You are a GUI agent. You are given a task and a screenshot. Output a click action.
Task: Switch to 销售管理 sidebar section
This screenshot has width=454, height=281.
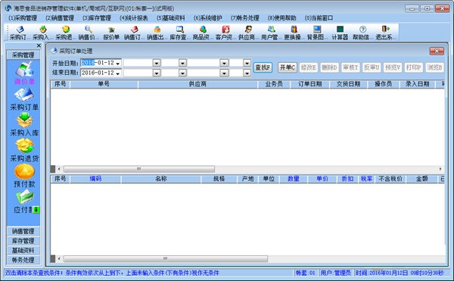pos(23,231)
